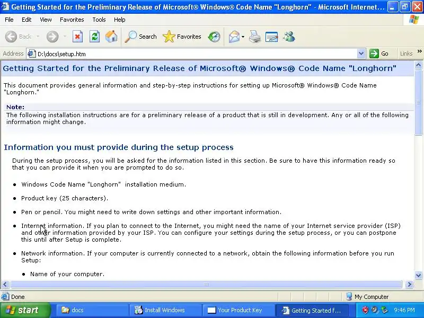Go to the Home page
The width and height of the screenshot is (424, 318).
point(111,37)
